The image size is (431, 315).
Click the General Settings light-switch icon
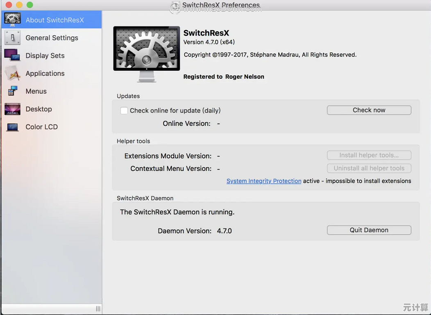[12, 38]
